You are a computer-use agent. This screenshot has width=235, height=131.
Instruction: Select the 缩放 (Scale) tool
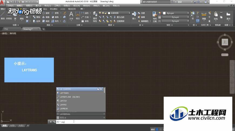coord(46,21)
